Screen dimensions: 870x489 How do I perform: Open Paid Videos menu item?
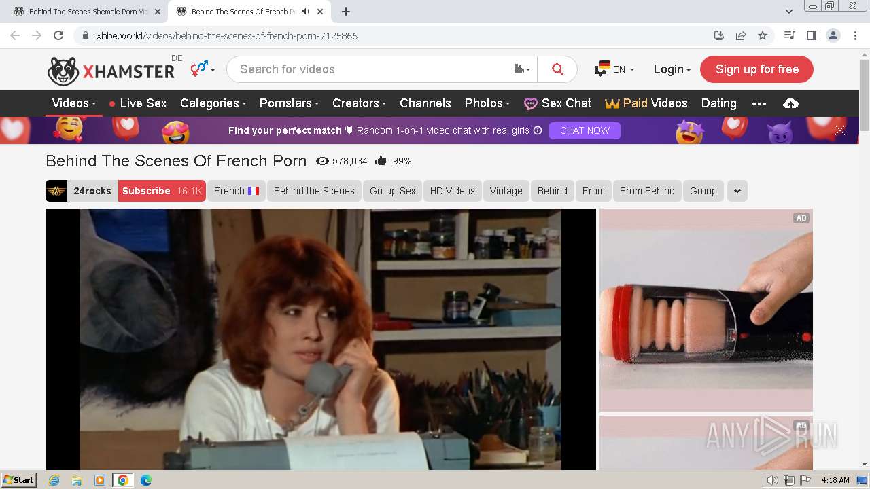pos(646,103)
